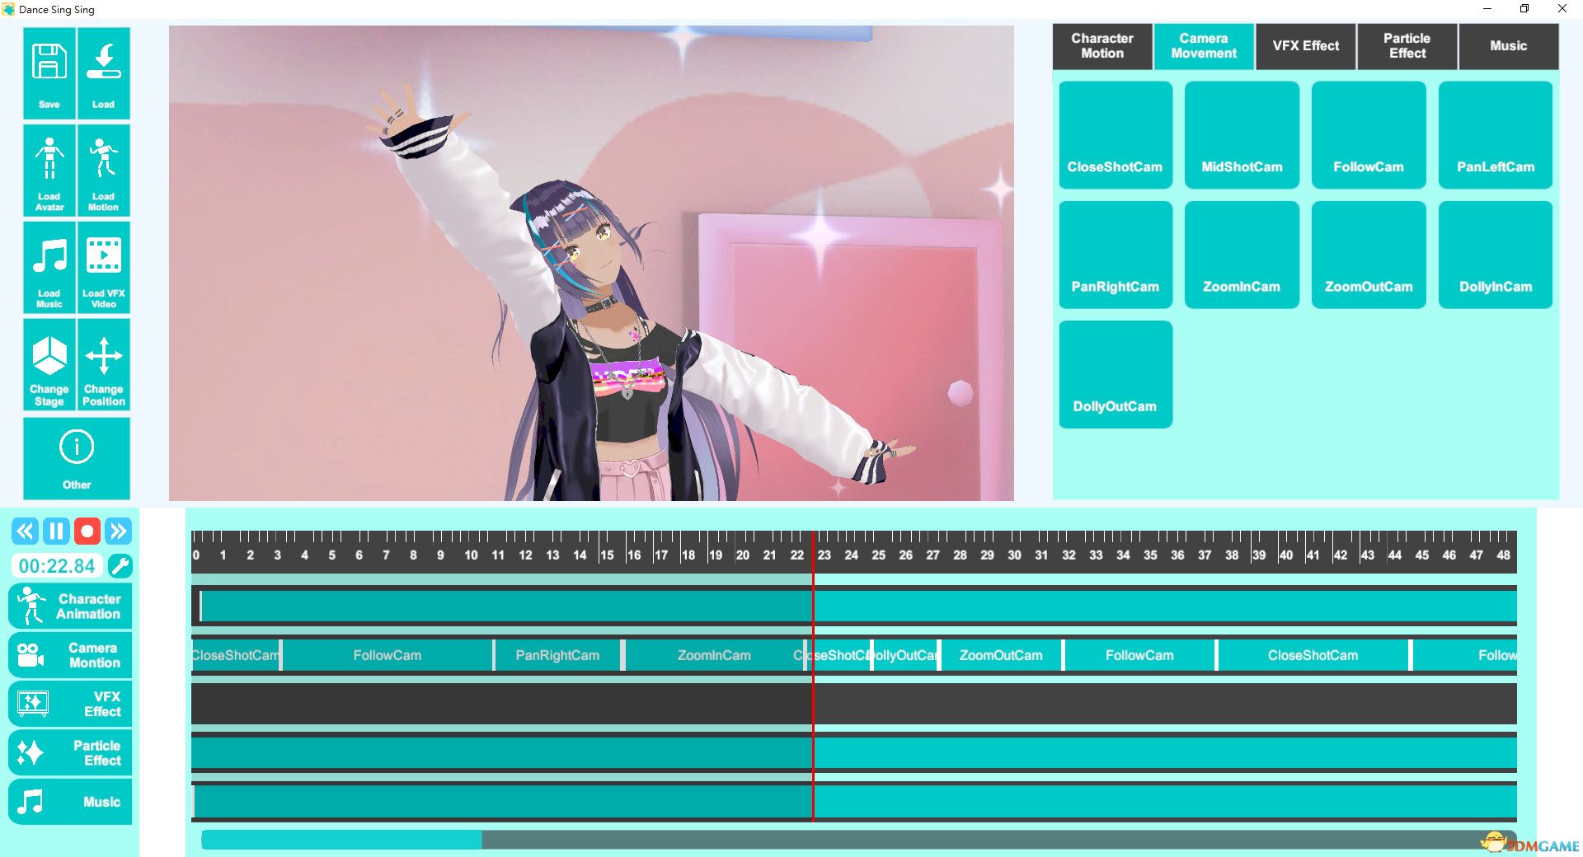Open the Load Music tool

(49, 268)
